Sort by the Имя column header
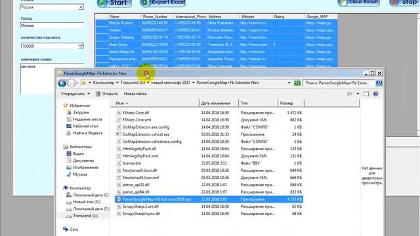The height and width of the screenshot is (236, 420). [x=155, y=104]
